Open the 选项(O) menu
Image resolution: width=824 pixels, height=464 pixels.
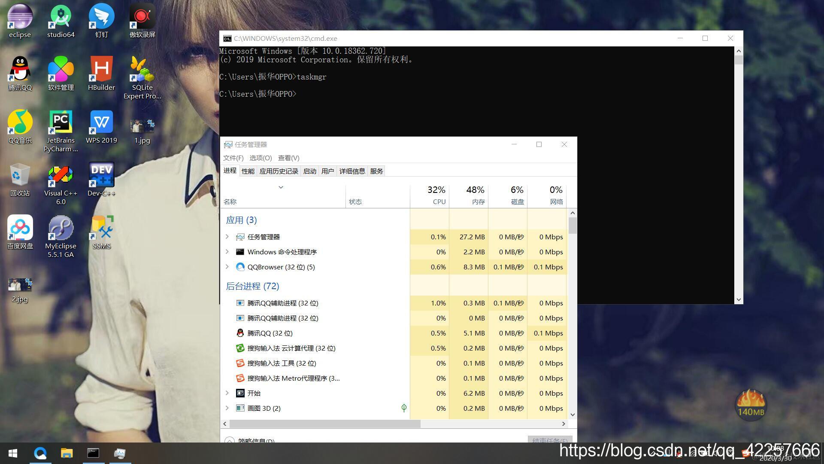click(261, 158)
